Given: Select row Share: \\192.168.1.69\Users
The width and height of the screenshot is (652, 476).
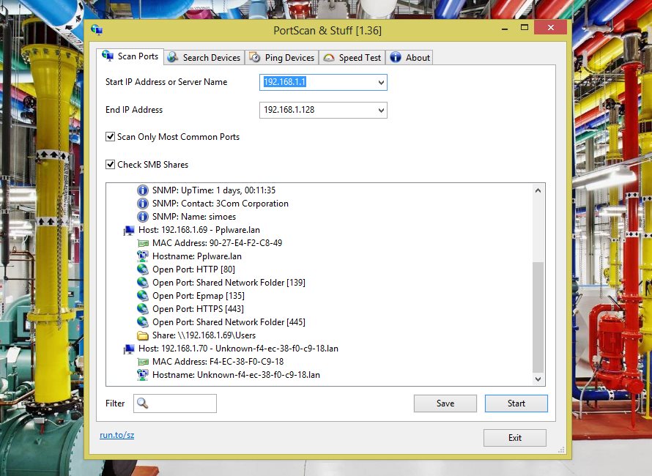Looking at the screenshot, I should click(204, 335).
